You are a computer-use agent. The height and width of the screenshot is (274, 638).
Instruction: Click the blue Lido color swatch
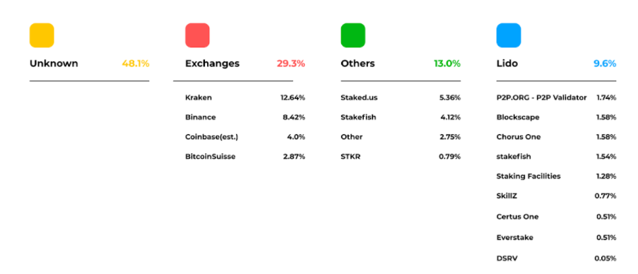[x=509, y=35]
